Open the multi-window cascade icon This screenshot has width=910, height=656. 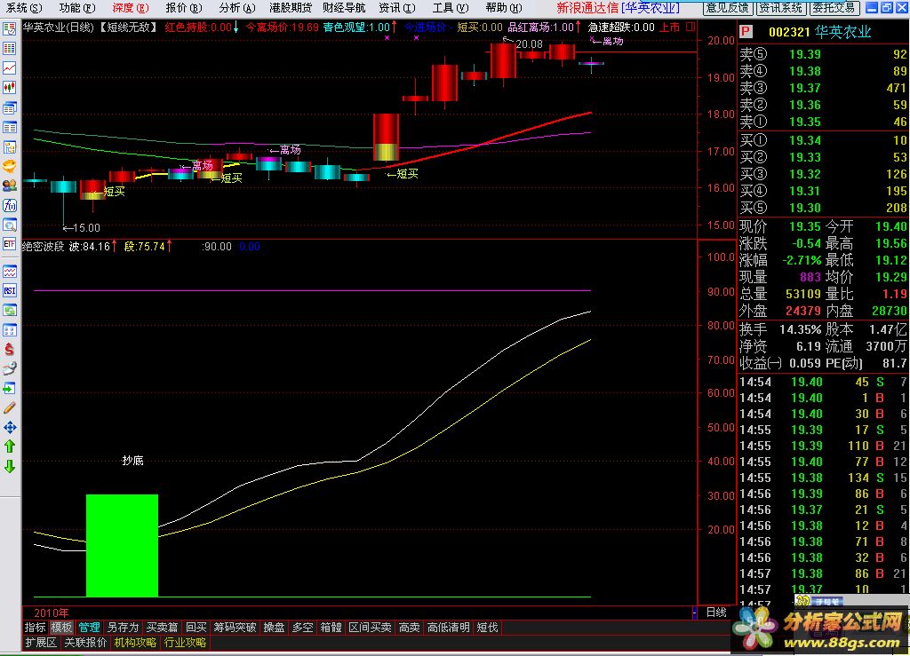9,107
